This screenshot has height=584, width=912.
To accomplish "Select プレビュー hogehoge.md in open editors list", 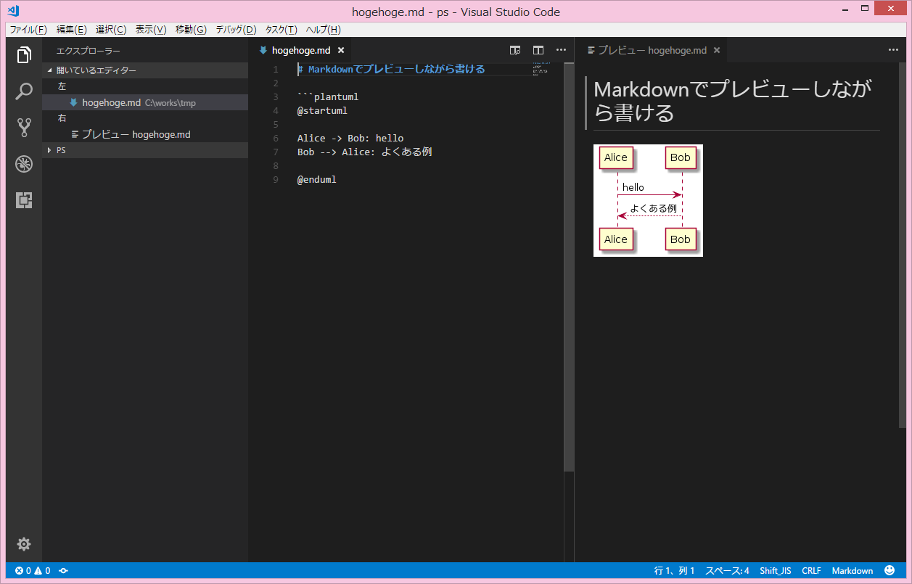I will click(145, 134).
